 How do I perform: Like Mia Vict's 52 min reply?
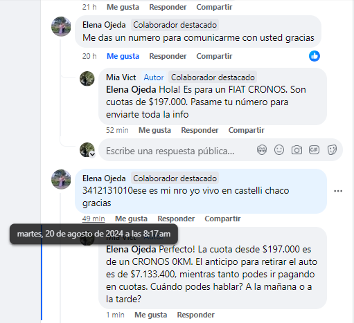(x=154, y=130)
